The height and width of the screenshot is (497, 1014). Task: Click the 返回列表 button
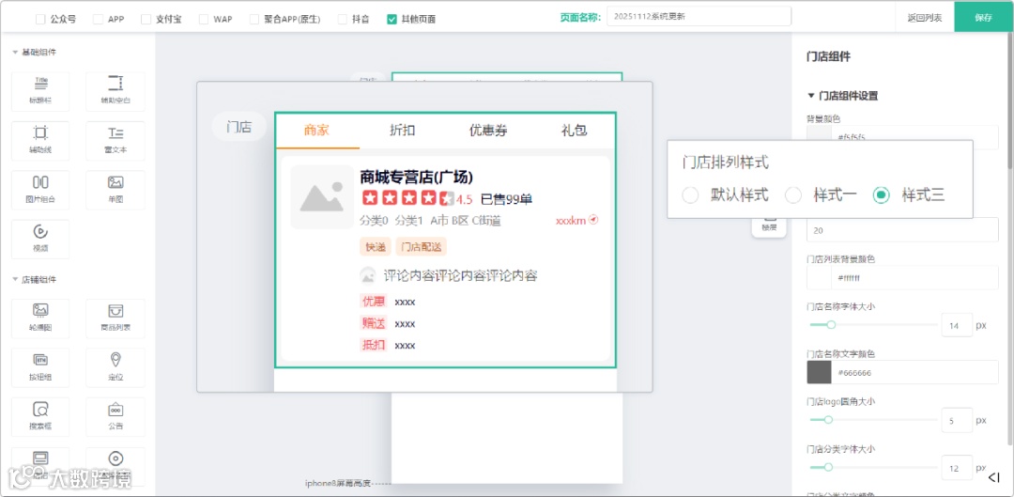click(x=924, y=18)
